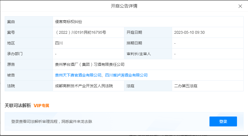Click the VIP专属 badge
The width and height of the screenshot is (248, 136).
pos(41,106)
